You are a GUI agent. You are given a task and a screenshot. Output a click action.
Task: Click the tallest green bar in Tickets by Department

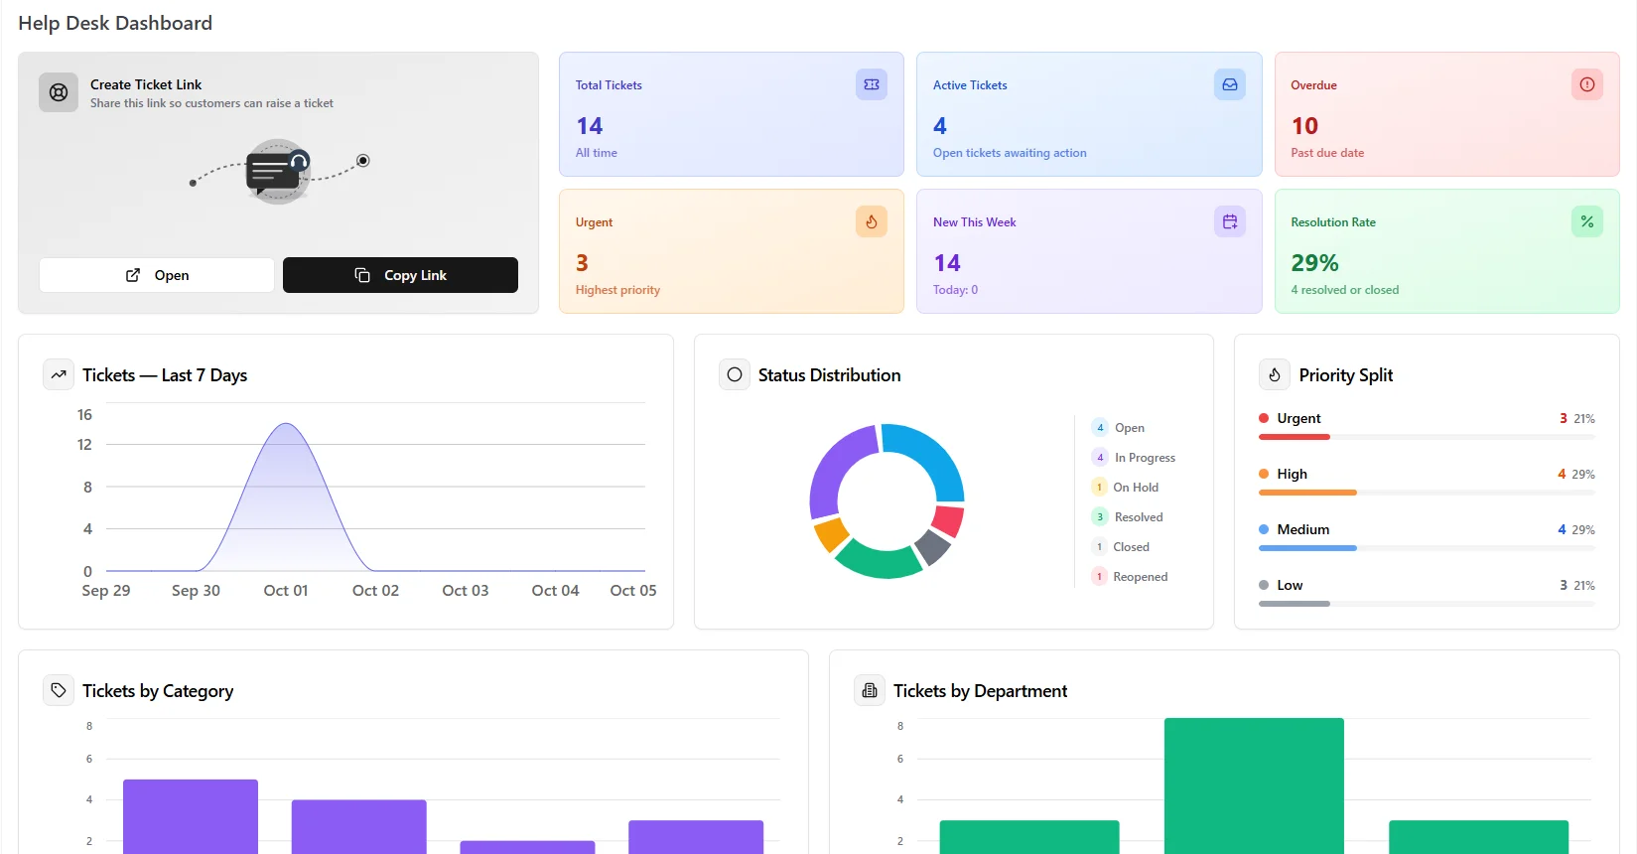coord(1254,785)
